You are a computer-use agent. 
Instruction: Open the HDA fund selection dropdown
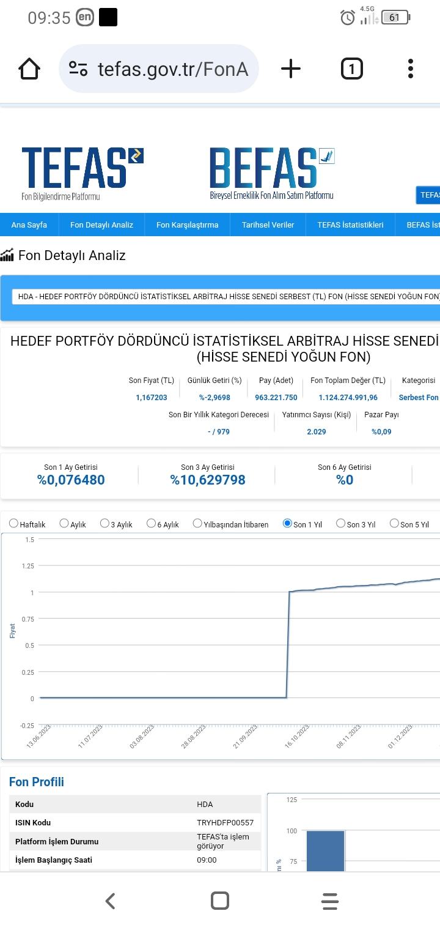coord(226,297)
